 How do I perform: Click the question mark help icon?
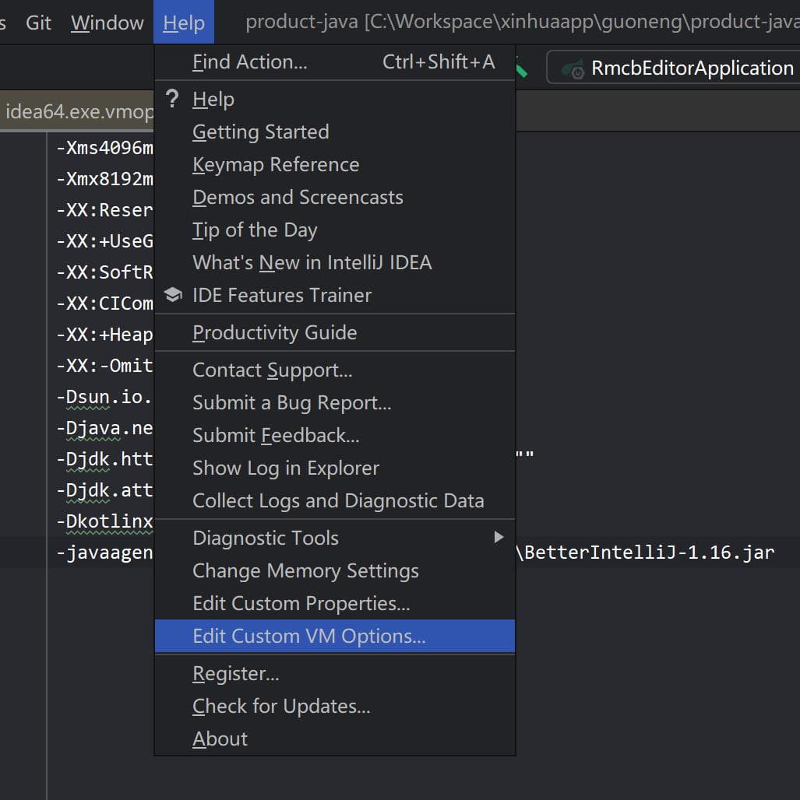[x=173, y=99]
